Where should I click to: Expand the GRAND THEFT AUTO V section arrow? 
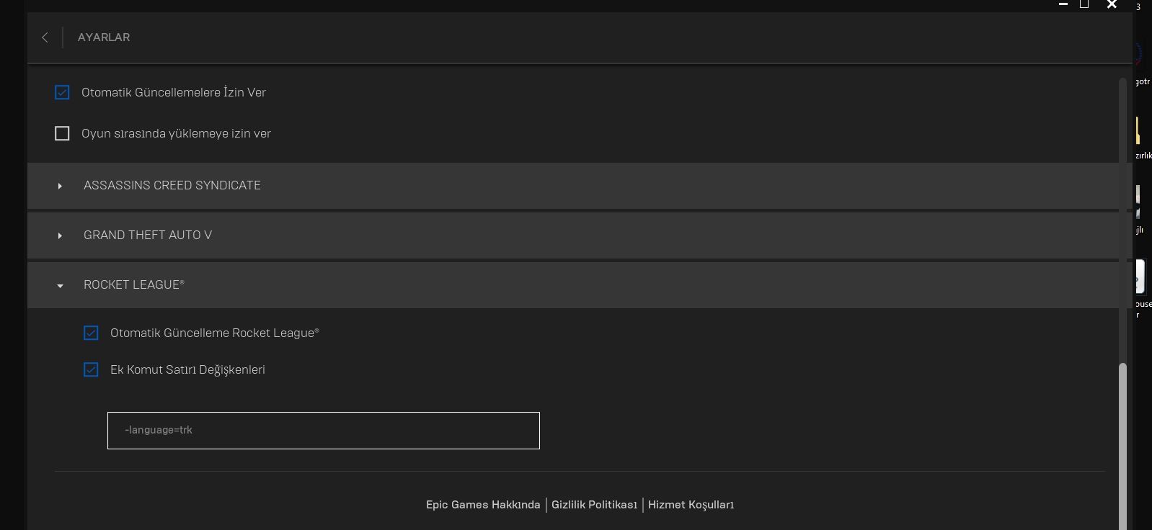click(x=60, y=235)
